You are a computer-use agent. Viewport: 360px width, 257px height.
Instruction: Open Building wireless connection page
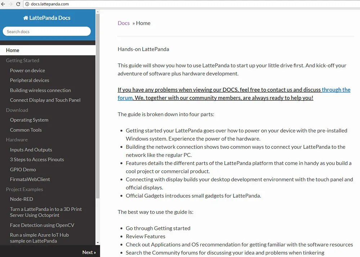tap(40, 90)
